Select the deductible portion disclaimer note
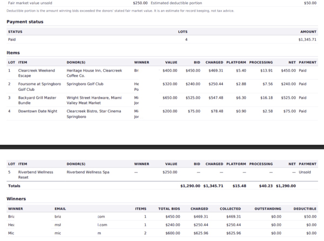 click(x=120, y=11)
